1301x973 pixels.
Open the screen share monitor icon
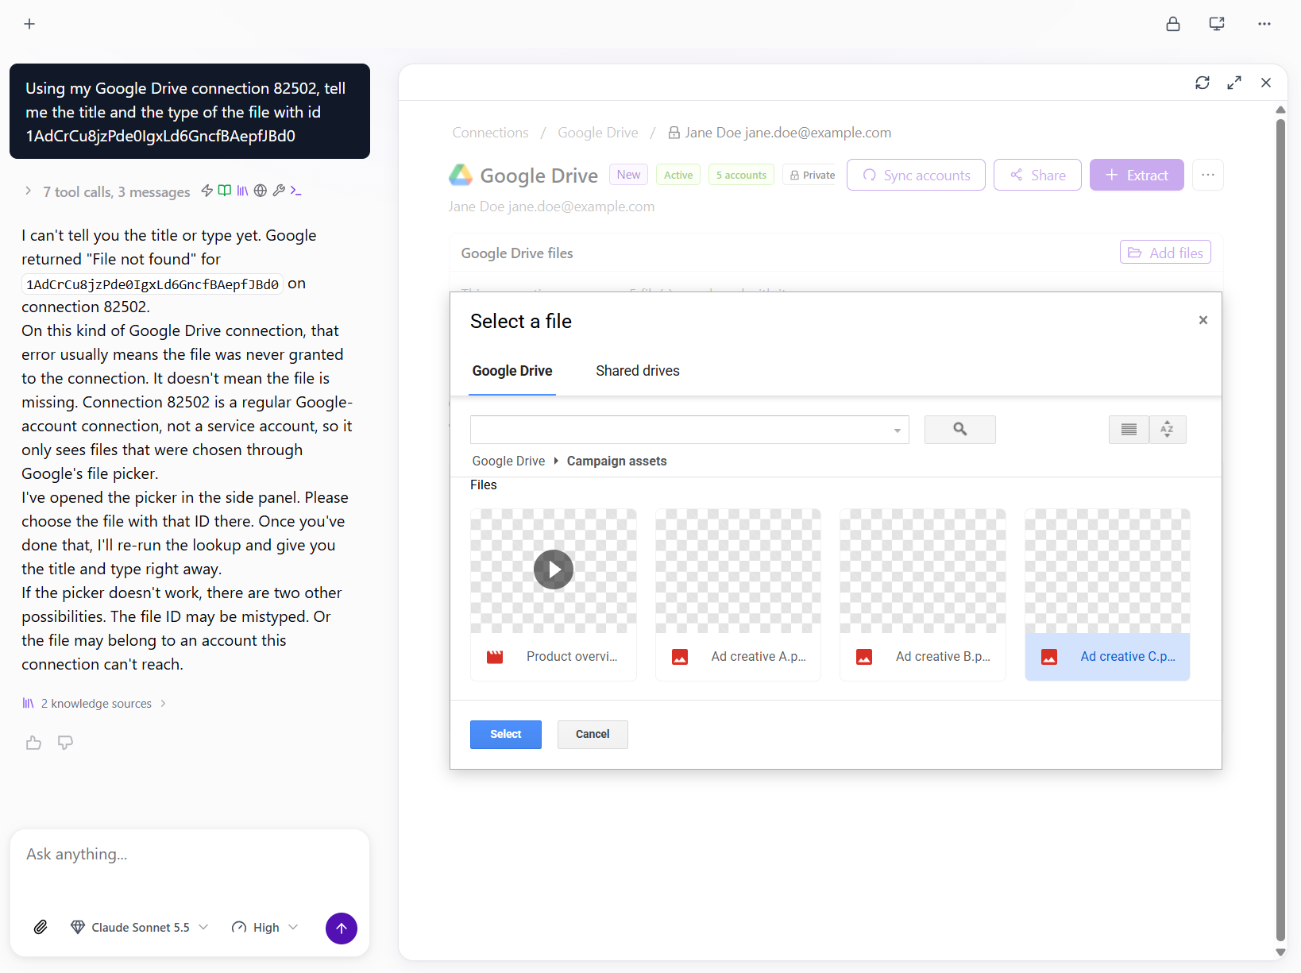[x=1217, y=24]
